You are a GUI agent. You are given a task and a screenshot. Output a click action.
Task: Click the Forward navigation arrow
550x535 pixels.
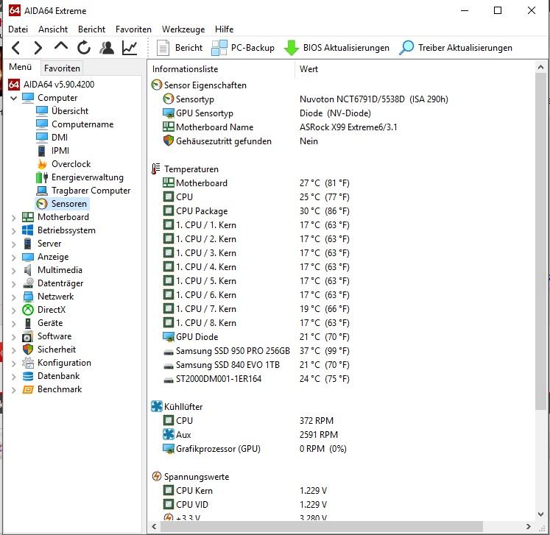point(38,48)
